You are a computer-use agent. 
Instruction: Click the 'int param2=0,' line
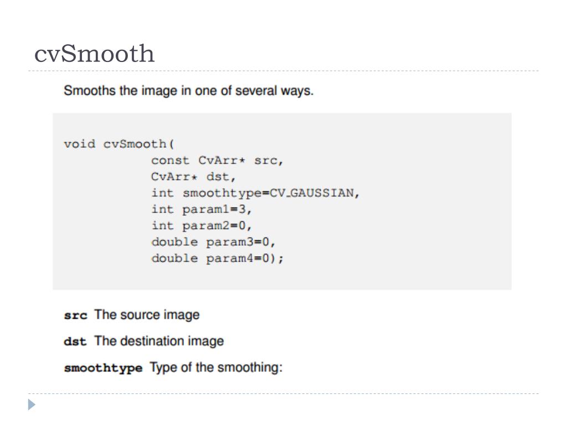point(202,226)
